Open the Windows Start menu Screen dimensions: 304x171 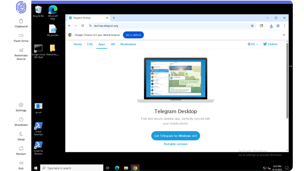click(36, 168)
